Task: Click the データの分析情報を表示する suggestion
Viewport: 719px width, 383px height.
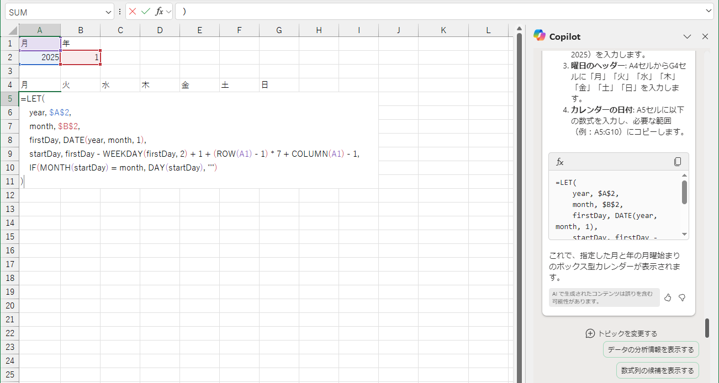Action: (651, 349)
